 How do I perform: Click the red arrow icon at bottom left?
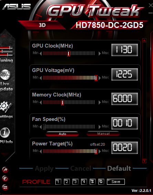pyautogui.click(x=5, y=170)
